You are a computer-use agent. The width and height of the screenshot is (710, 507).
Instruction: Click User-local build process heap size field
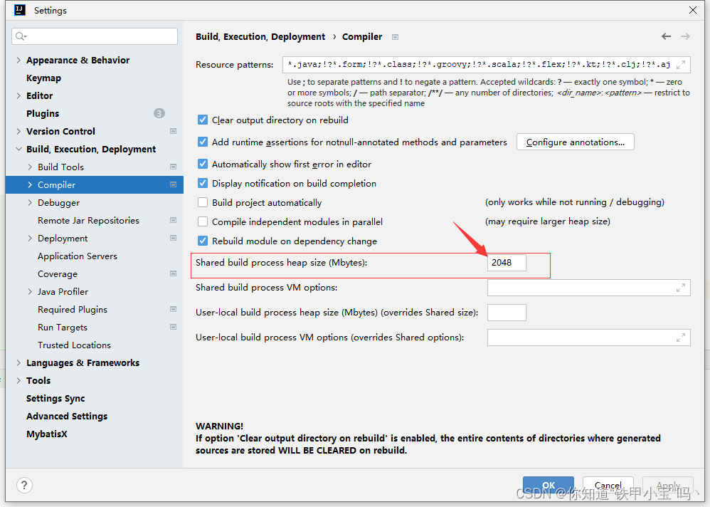tap(507, 313)
